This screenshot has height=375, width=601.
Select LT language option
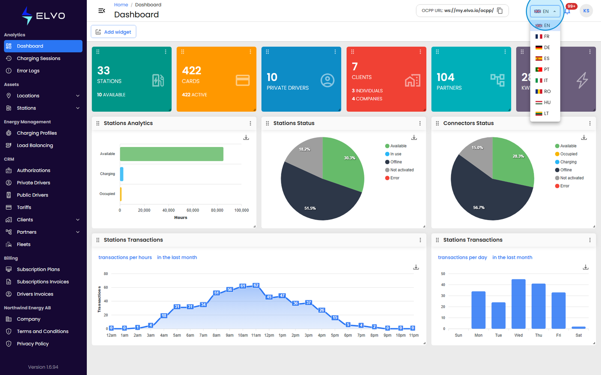point(545,113)
